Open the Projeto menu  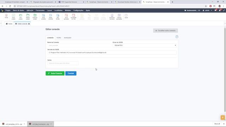pyautogui.click(x=8, y=10)
